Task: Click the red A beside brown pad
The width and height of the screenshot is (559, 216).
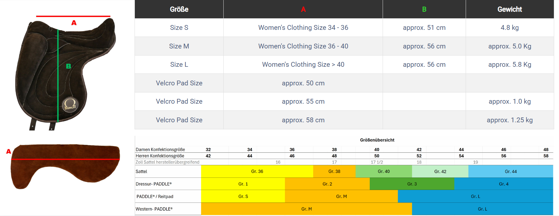Action: [x=8, y=151]
